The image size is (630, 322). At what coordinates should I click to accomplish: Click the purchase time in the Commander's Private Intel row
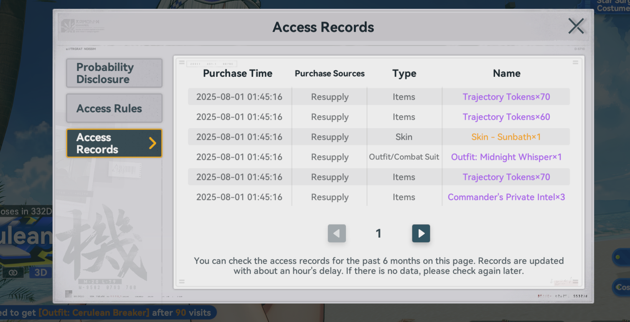(x=239, y=197)
